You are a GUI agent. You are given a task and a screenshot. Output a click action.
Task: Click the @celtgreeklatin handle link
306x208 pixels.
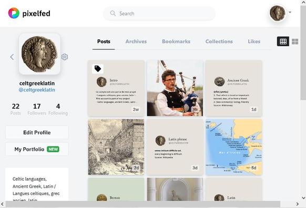tap(37, 90)
